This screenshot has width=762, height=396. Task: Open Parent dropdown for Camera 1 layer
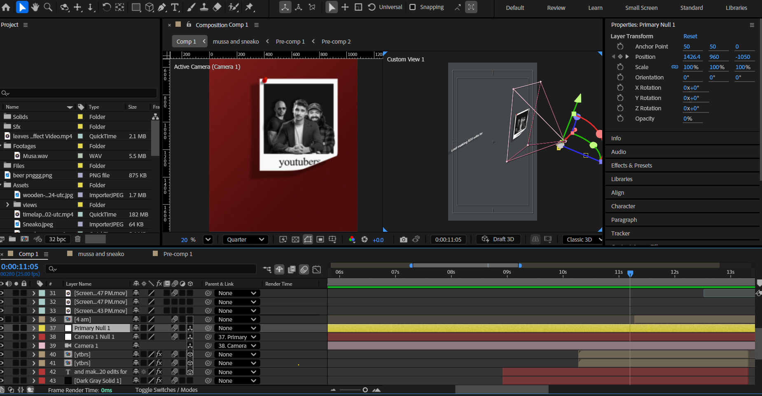(237, 346)
